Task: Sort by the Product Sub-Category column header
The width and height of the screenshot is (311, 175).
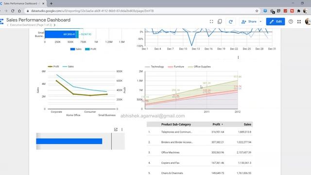Action: coord(176,124)
